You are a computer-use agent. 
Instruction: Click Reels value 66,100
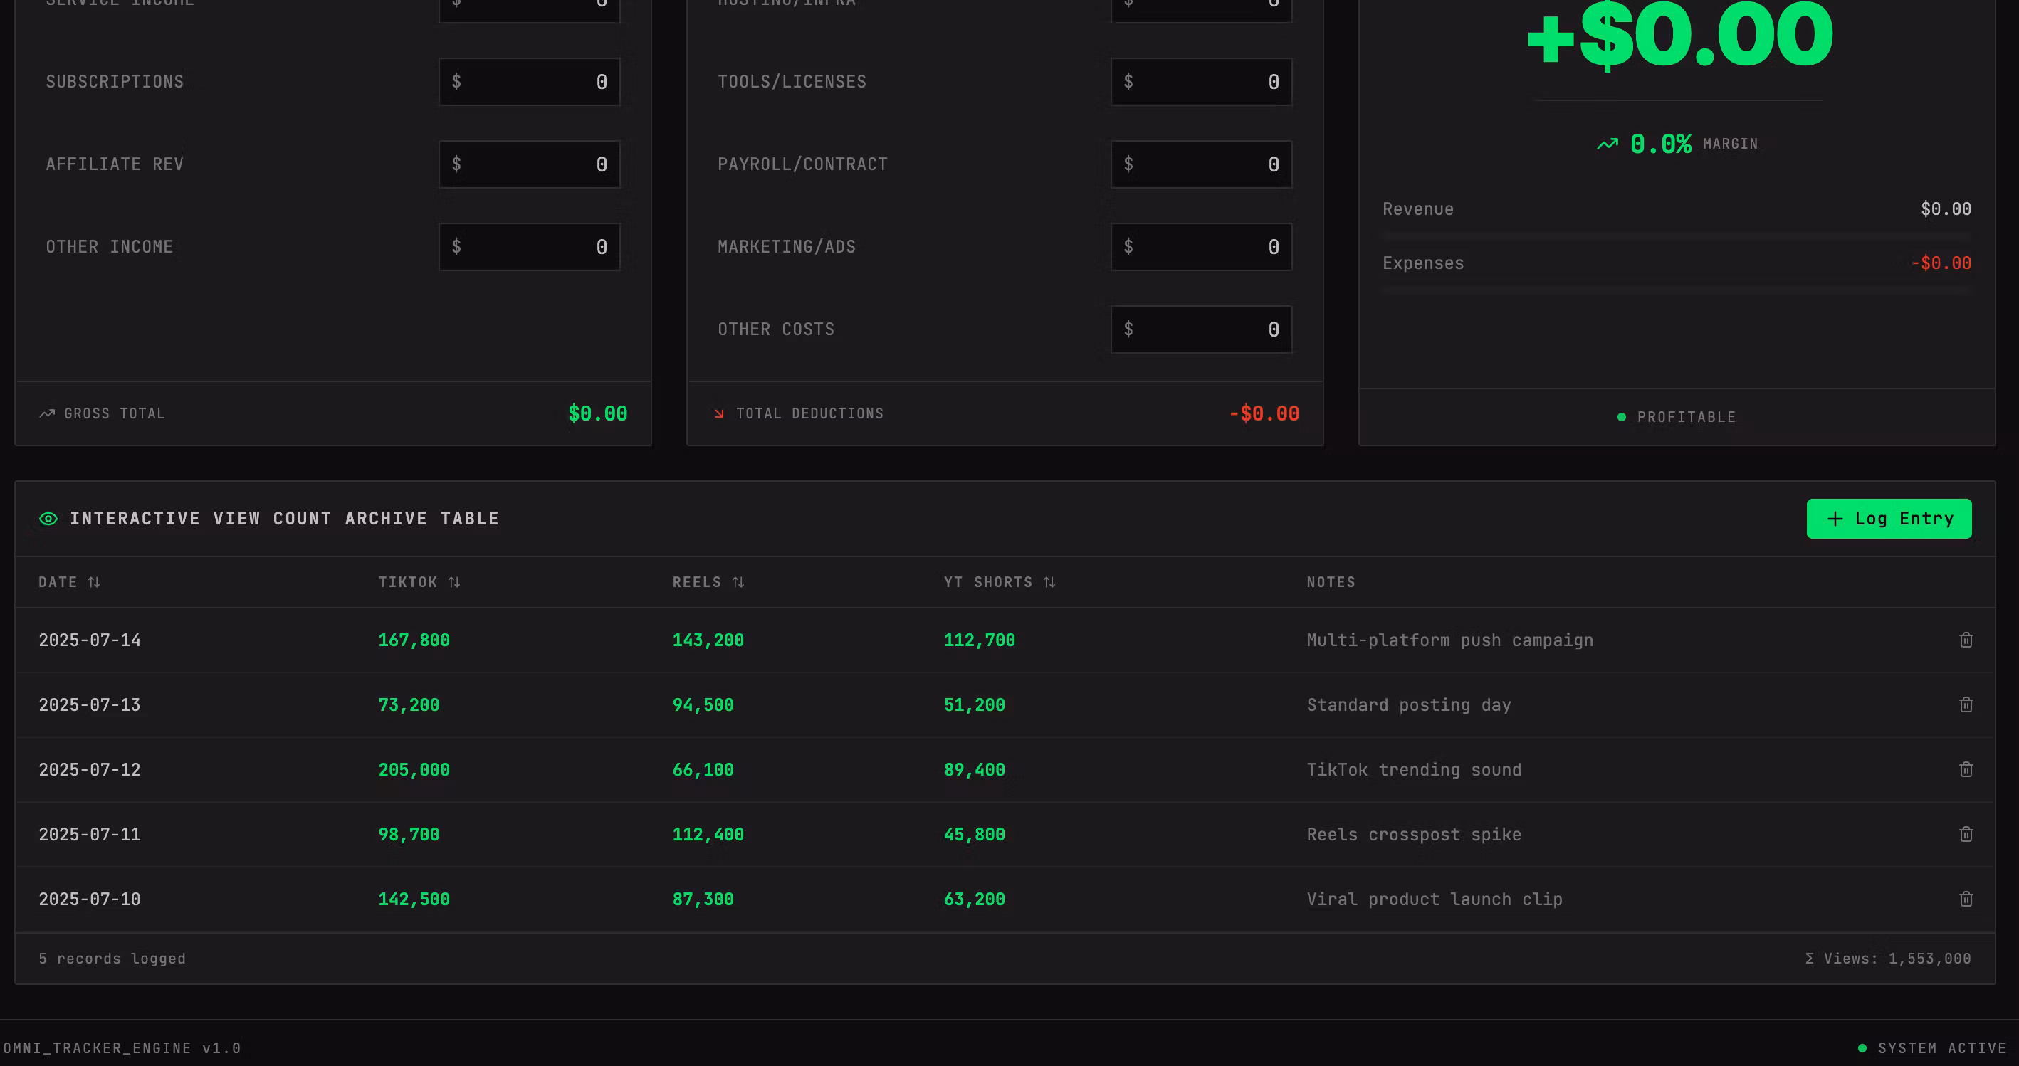pyautogui.click(x=703, y=770)
